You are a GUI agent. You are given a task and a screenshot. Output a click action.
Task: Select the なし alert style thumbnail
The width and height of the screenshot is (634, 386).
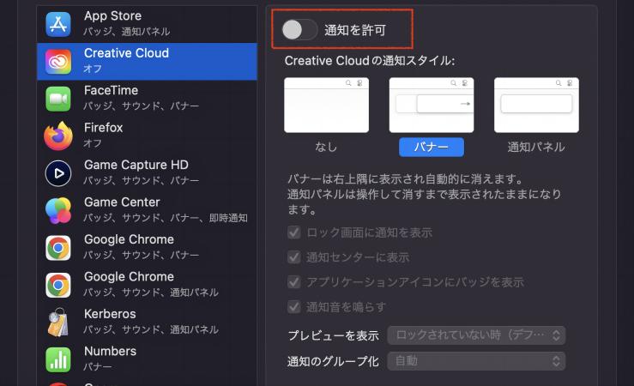pyautogui.click(x=326, y=106)
